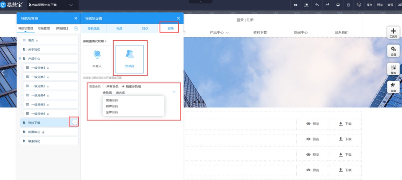This screenshot has width=402, height=180.
Task: Click 资料下载 in the page navigation
Action: coord(260,33)
